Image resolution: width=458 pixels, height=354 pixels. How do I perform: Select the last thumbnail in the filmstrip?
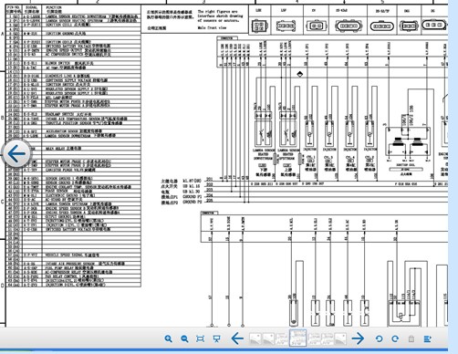pos(340,338)
